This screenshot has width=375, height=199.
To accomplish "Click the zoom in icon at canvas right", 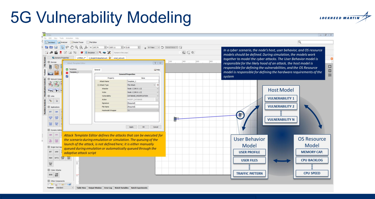I will 330,67.
